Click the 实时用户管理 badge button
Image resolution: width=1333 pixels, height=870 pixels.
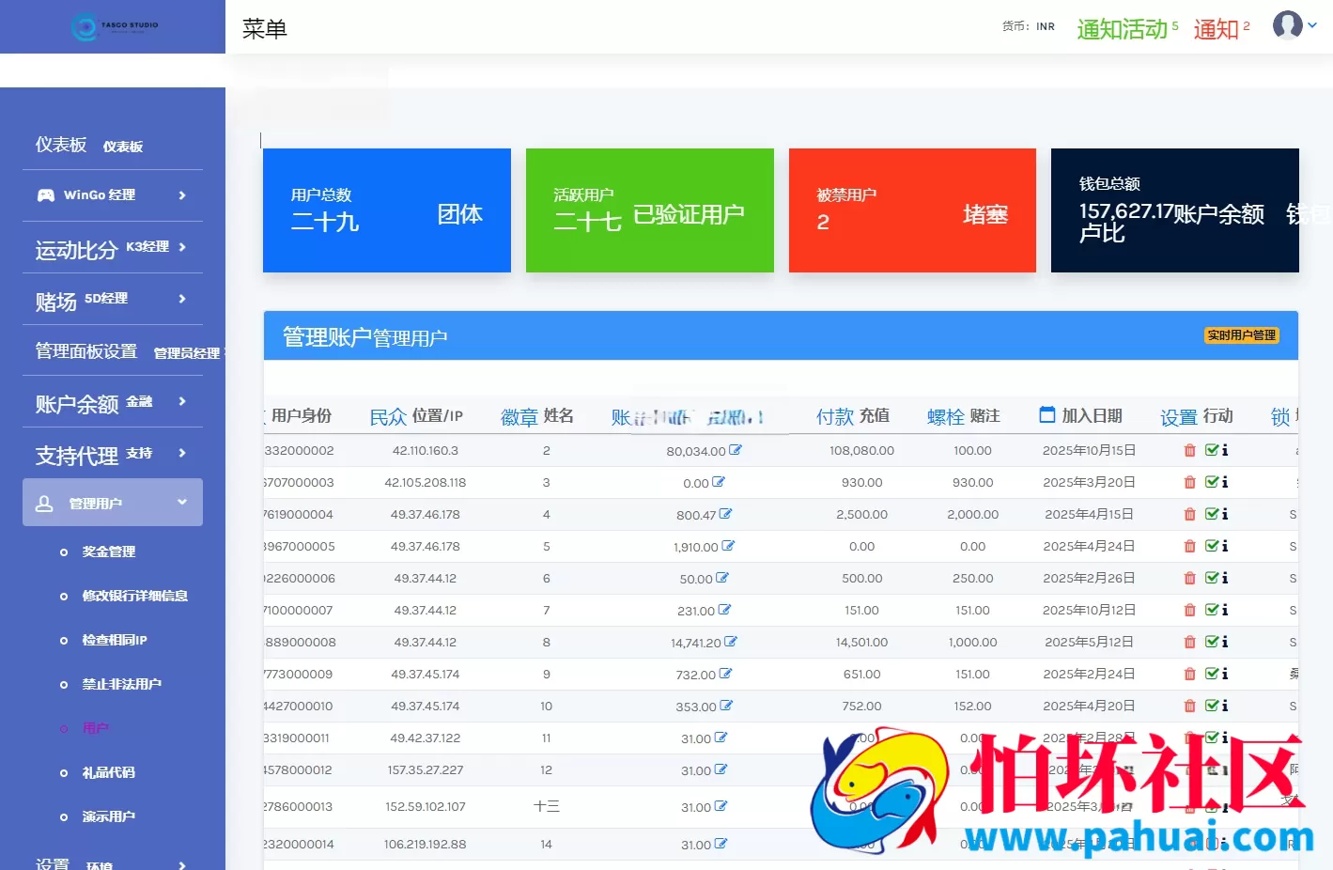point(1242,335)
